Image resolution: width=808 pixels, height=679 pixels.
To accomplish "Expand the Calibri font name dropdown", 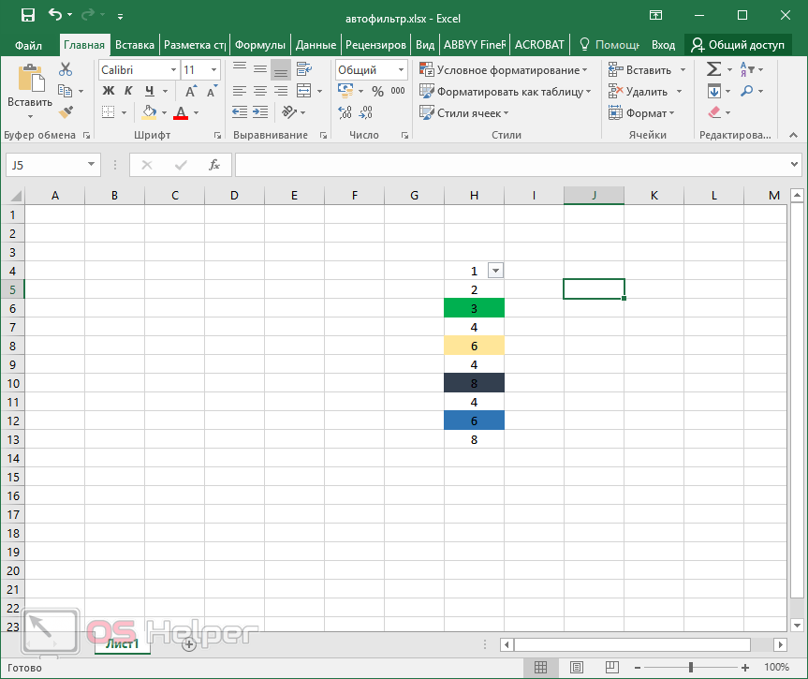I will point(173,70).
